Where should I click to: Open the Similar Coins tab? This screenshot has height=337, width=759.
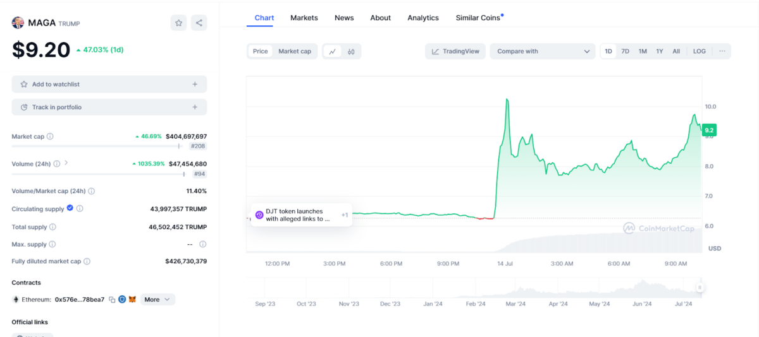coord(478,18)
